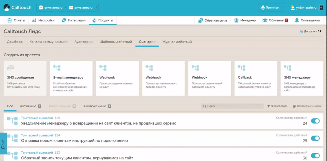Select the Сценарии tab
The width and height of the screenshot is (327, 161).
click(147, 42)
